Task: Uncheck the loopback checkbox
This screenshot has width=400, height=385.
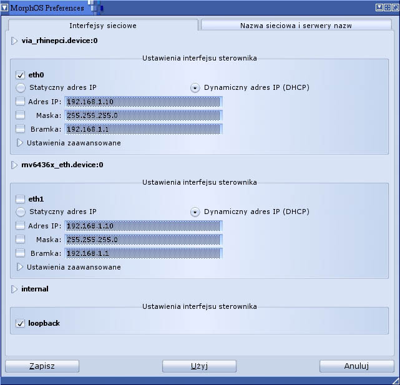Action: (x=20, y=323)
